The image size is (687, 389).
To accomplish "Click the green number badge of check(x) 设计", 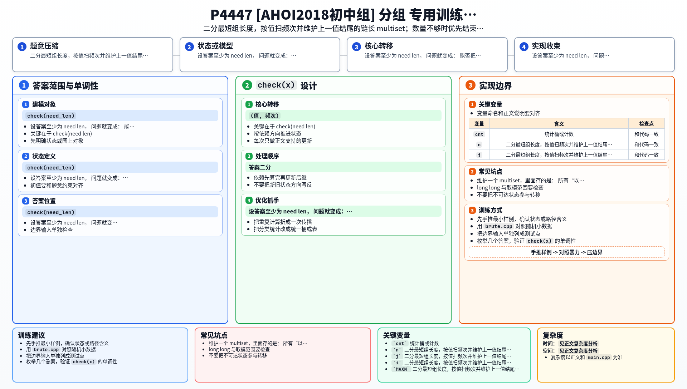I will tap(247, 85).
